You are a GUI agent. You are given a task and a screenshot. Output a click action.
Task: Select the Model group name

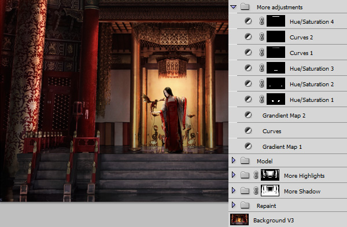click(264, 161)
